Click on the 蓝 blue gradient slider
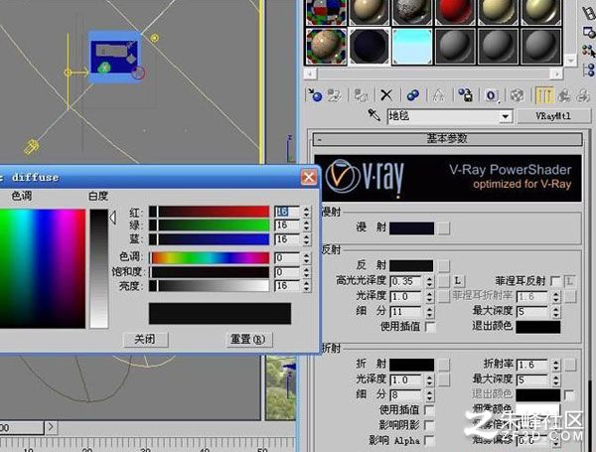This screenshot has height=452, width=596. tap(209, 239)
